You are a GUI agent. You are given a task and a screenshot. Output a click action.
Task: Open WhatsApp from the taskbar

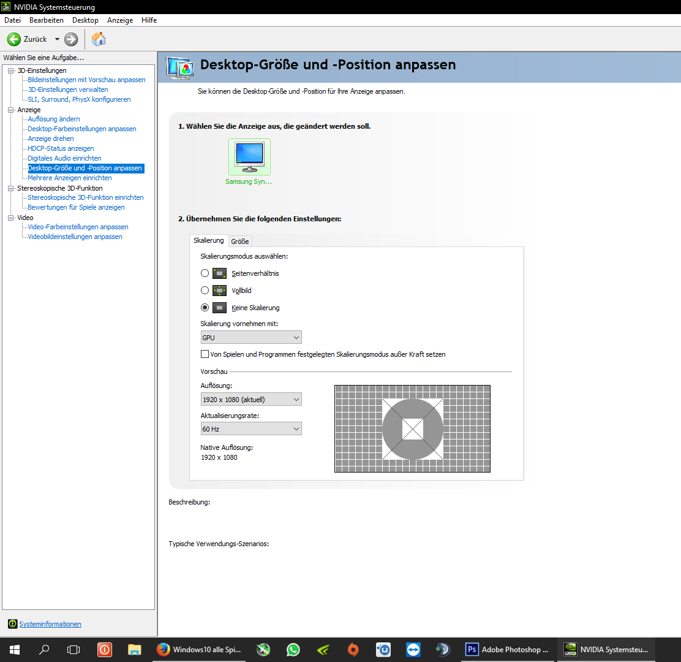[293, 650]
